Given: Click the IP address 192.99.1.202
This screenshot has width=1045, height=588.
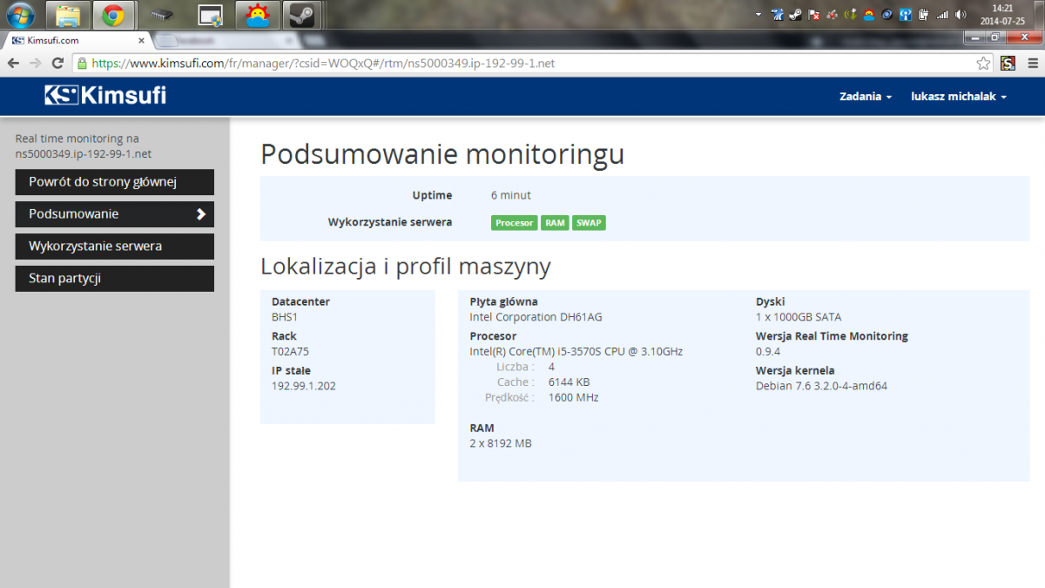Looking at the screenshot, I should point(304,386).
